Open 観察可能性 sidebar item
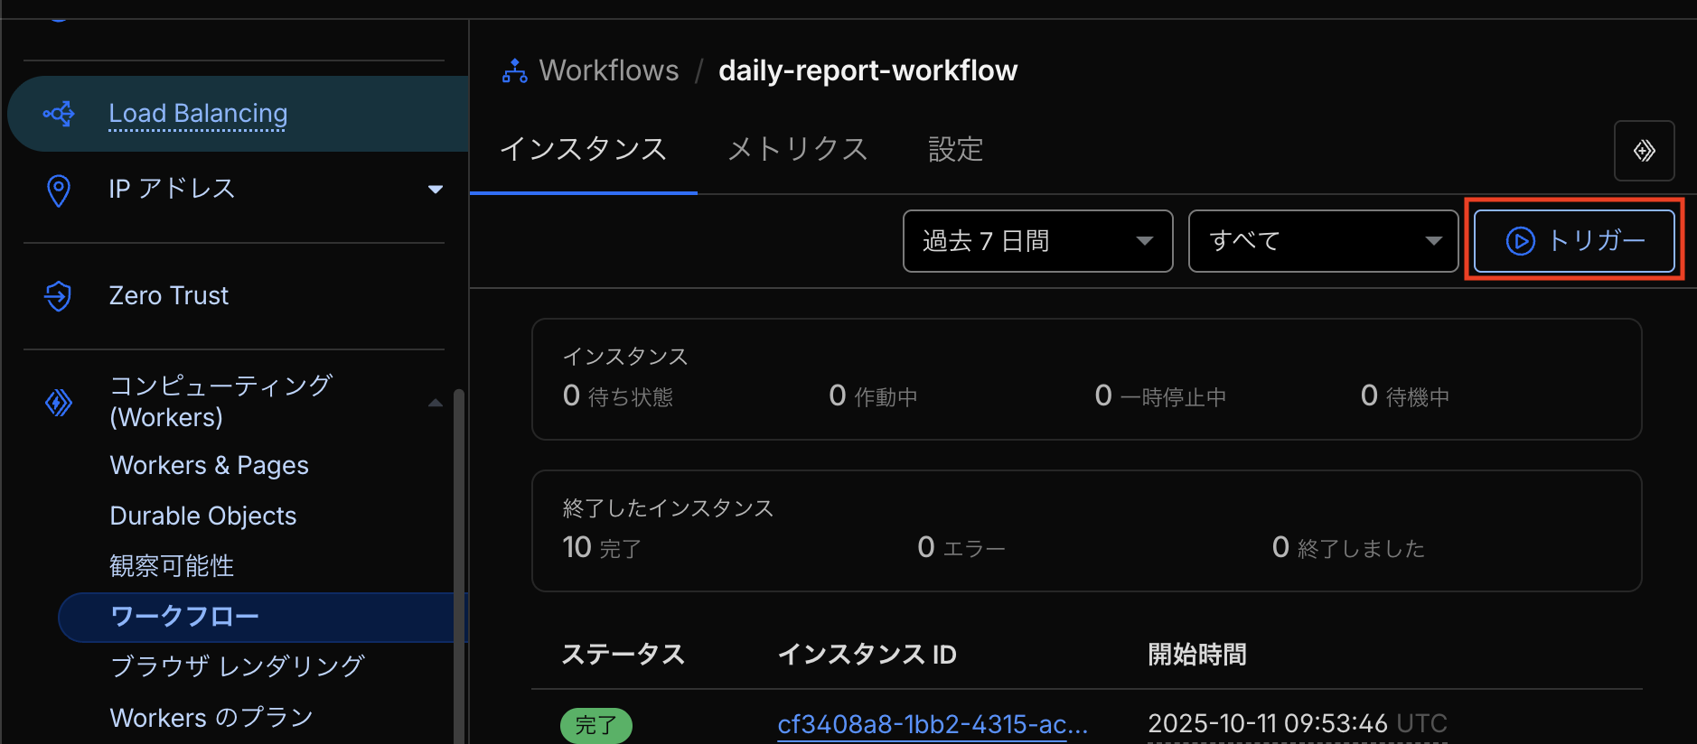 [172, 566]
